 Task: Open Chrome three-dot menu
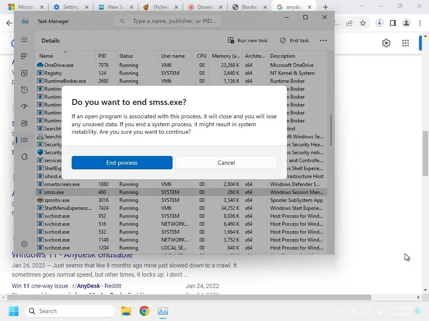420,23
